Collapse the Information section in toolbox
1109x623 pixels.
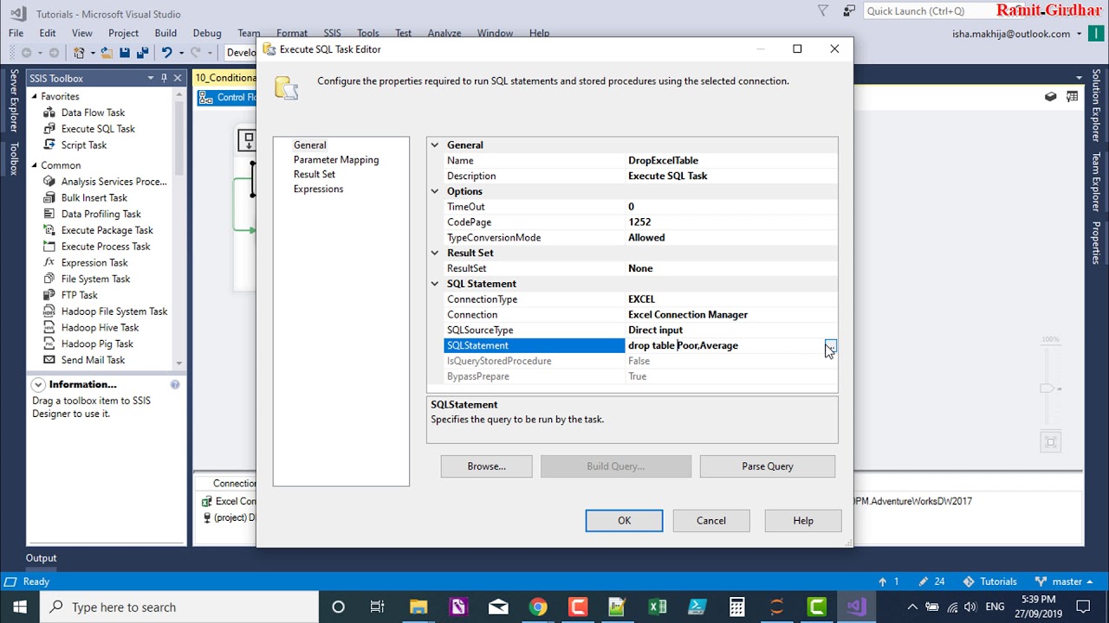[38, 384]
